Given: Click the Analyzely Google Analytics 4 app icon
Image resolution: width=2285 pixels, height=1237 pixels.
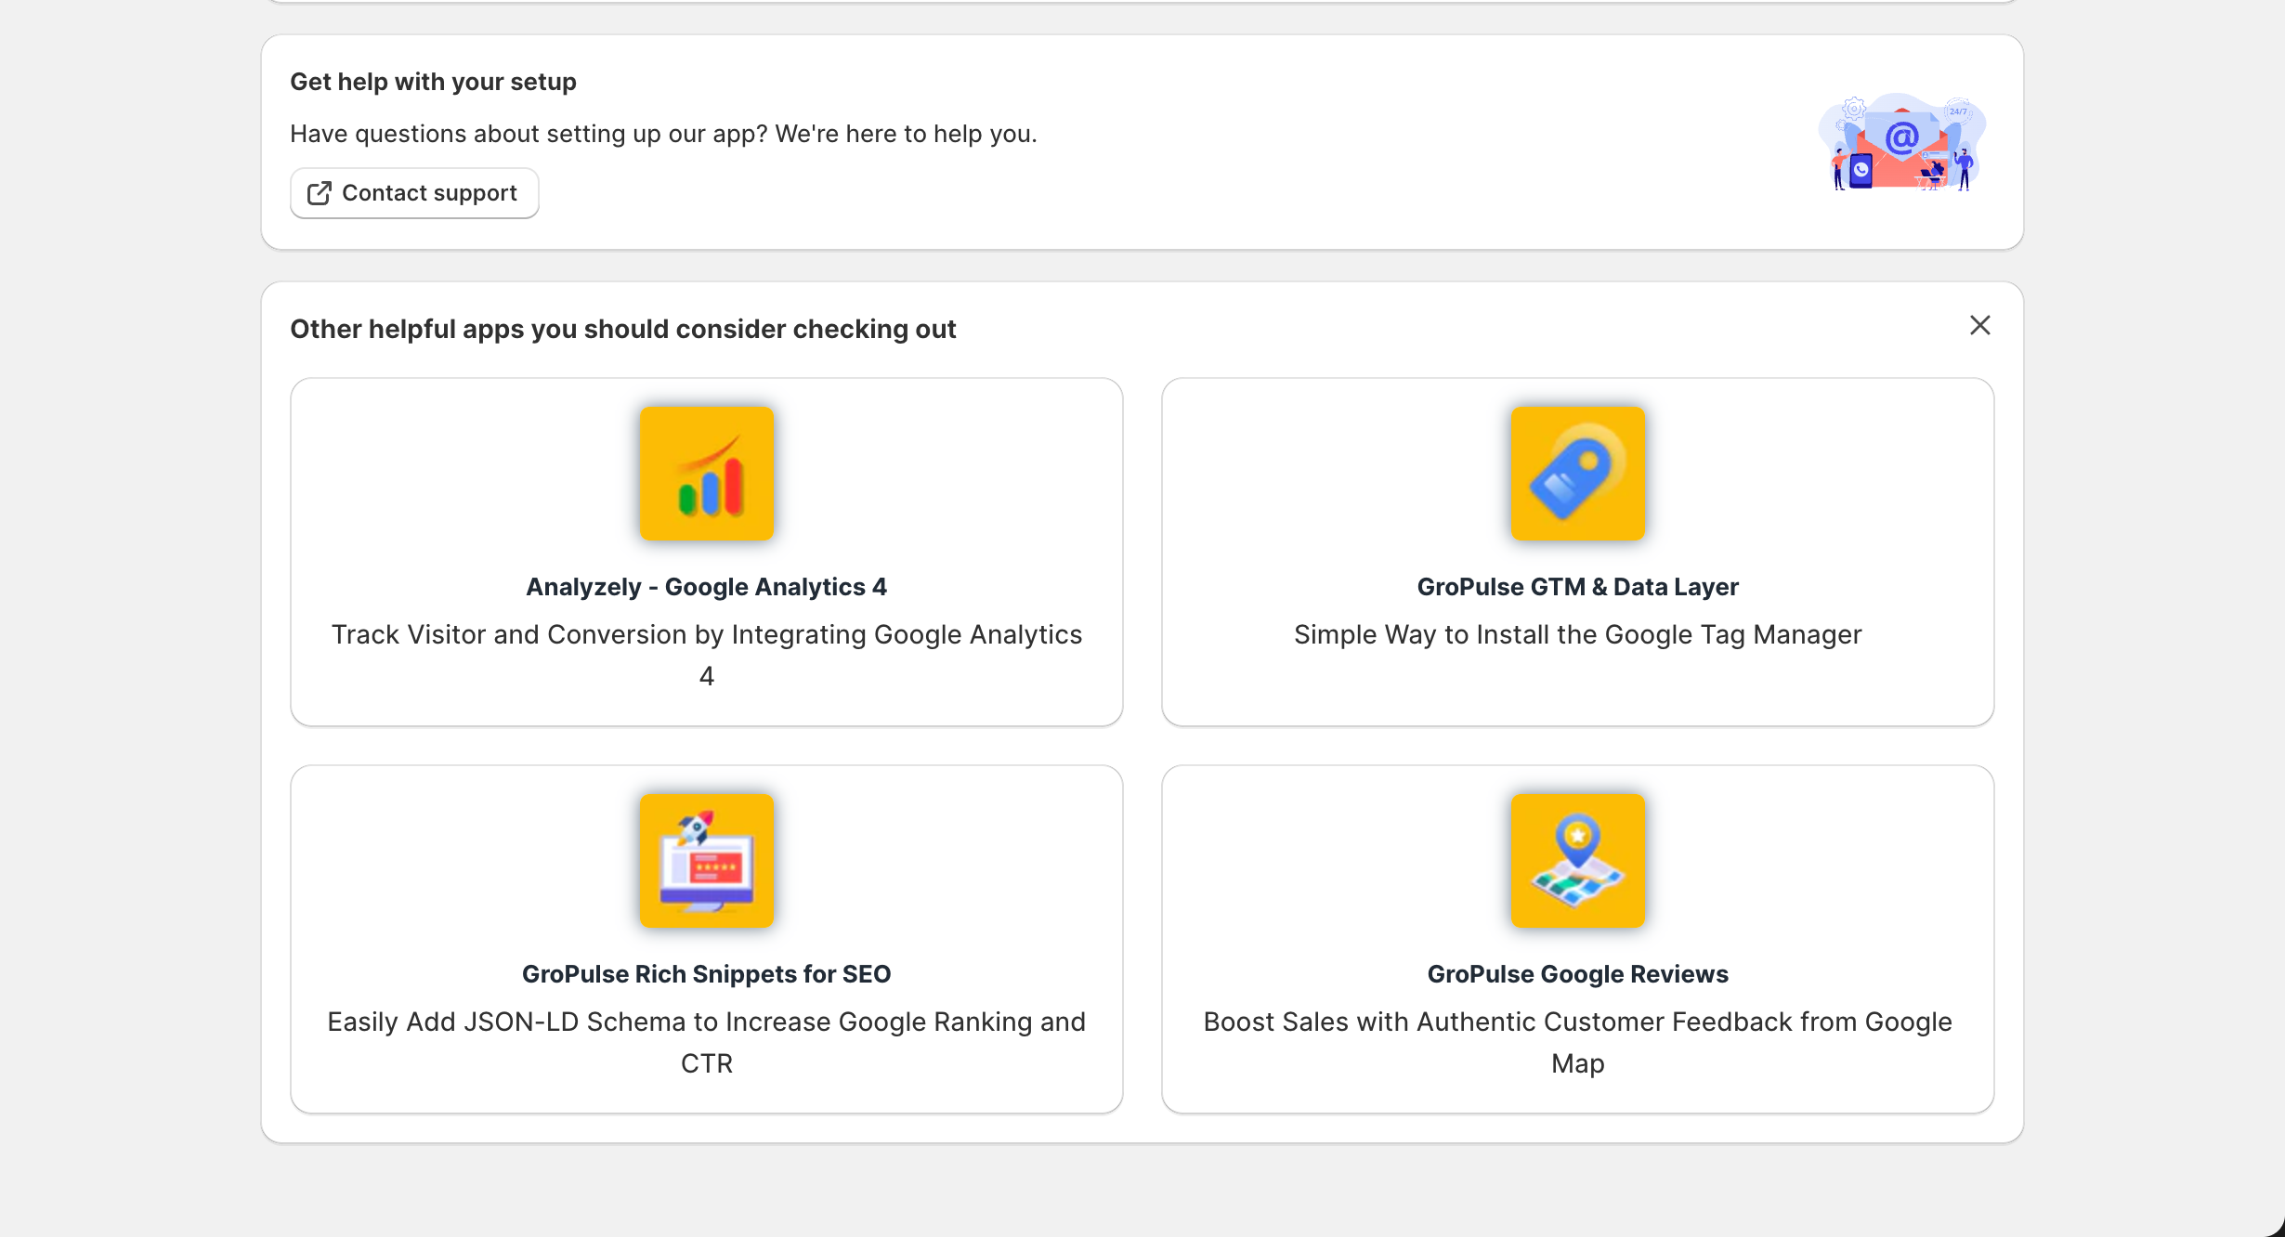Looking at the screenshot, I should pyautogui.click(x=706, y=473).
